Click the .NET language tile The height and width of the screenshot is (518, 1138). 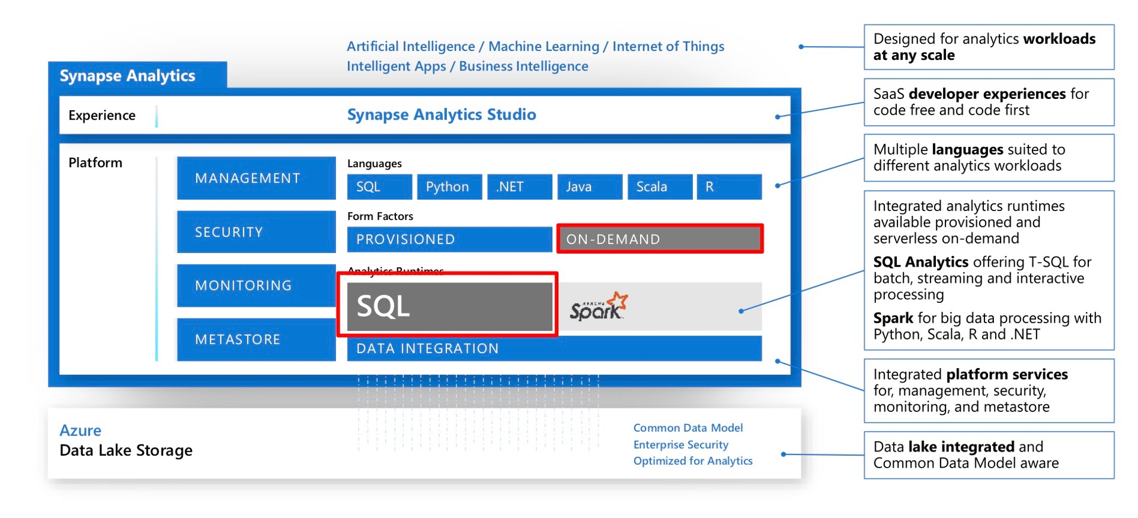coord(520,187)
